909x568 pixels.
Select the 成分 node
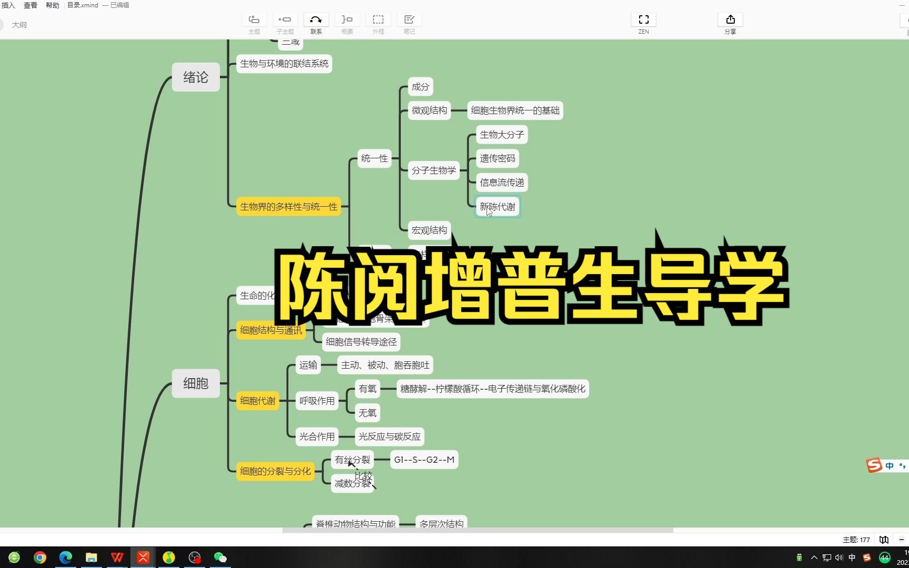[x=420, y=87]
